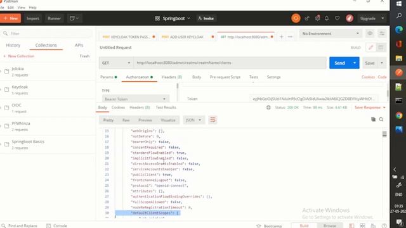Image resolution: width=406 pixels, height=228 pixels.
Task: Click the Import button
Action: click(32, 18)
